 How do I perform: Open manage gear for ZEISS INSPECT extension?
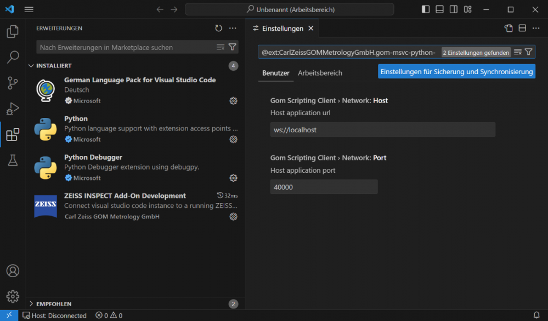[233, 217]
